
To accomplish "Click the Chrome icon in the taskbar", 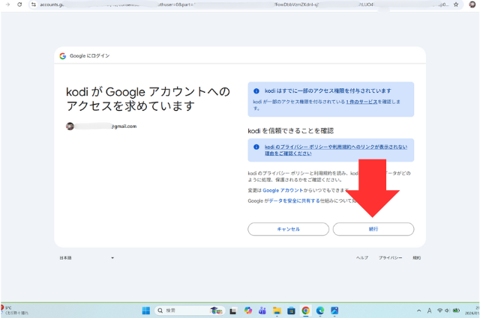I will (305, 310).
